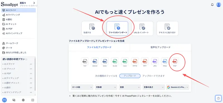
Task: Open the 言語 dropdown
Action: [130, 87]
